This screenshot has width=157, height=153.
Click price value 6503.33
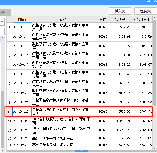124,112
